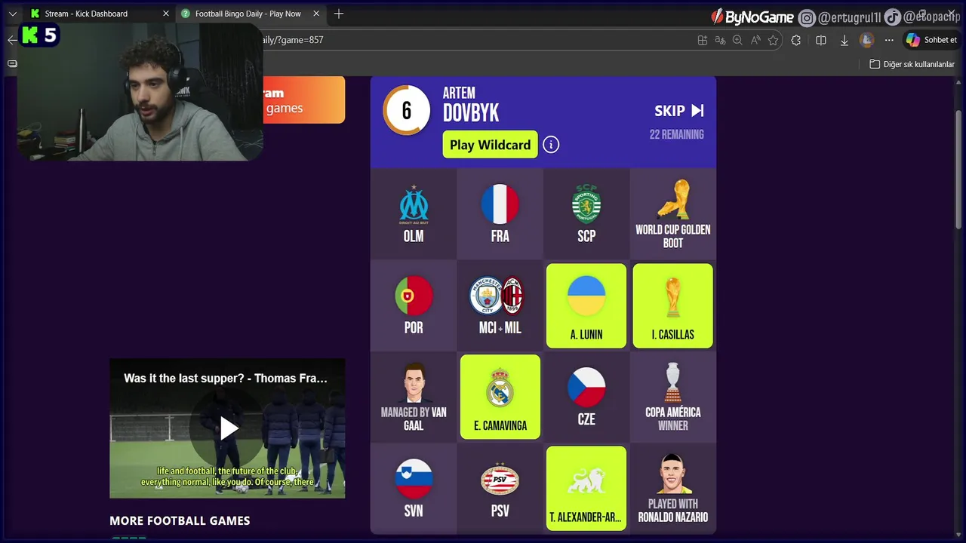Open the browser three-dots settings menu

click(x=889, y=40)
